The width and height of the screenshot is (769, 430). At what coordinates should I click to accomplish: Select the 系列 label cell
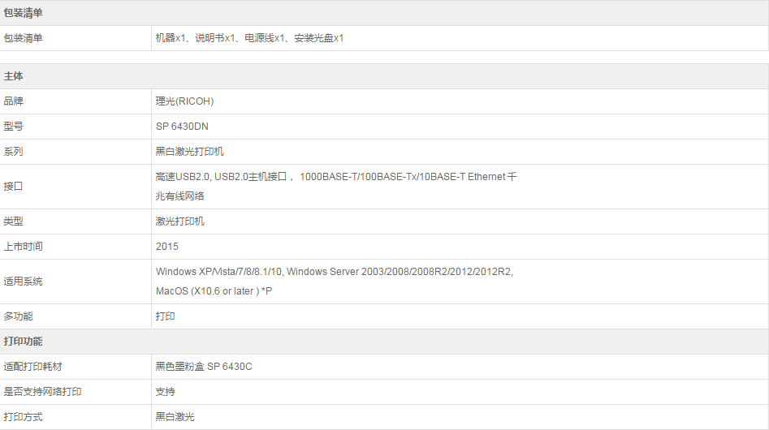click(x=76, y=152)
